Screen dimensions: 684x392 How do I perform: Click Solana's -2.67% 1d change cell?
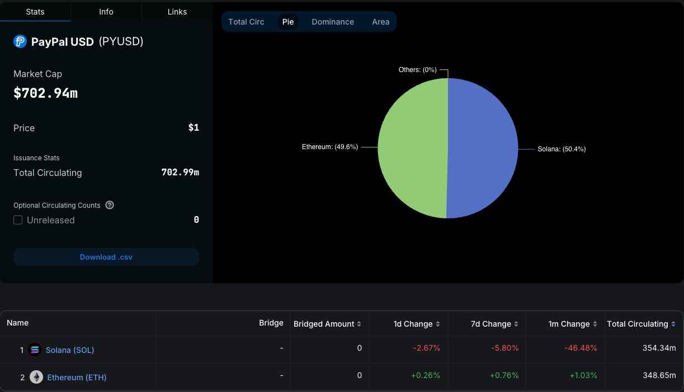(427, 348)
